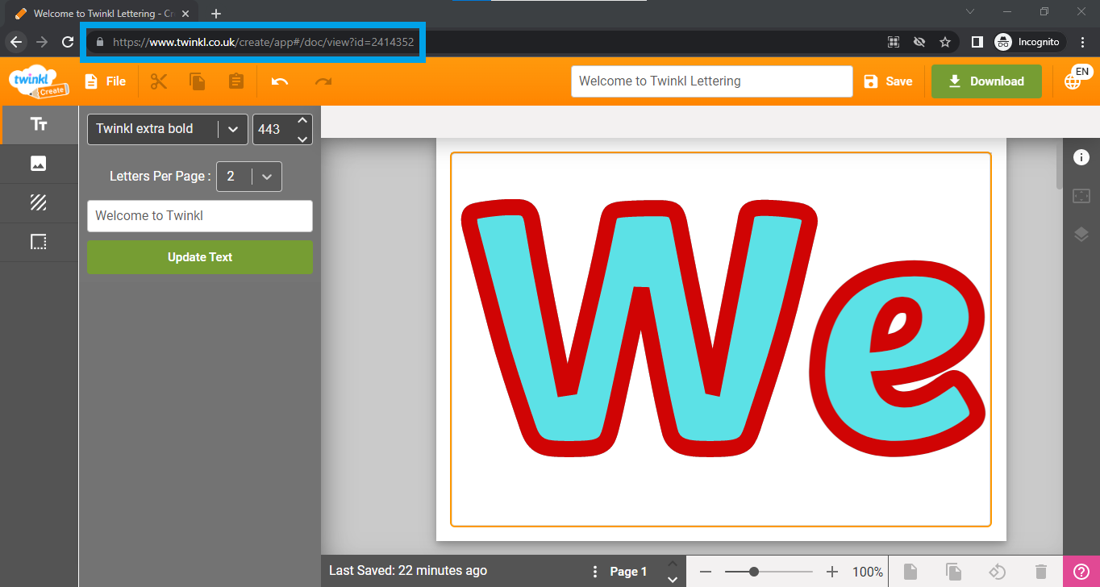Open the Page 1 options menu
The height and width of the screenshot is (587, 1100).
[x=596, y=572]
